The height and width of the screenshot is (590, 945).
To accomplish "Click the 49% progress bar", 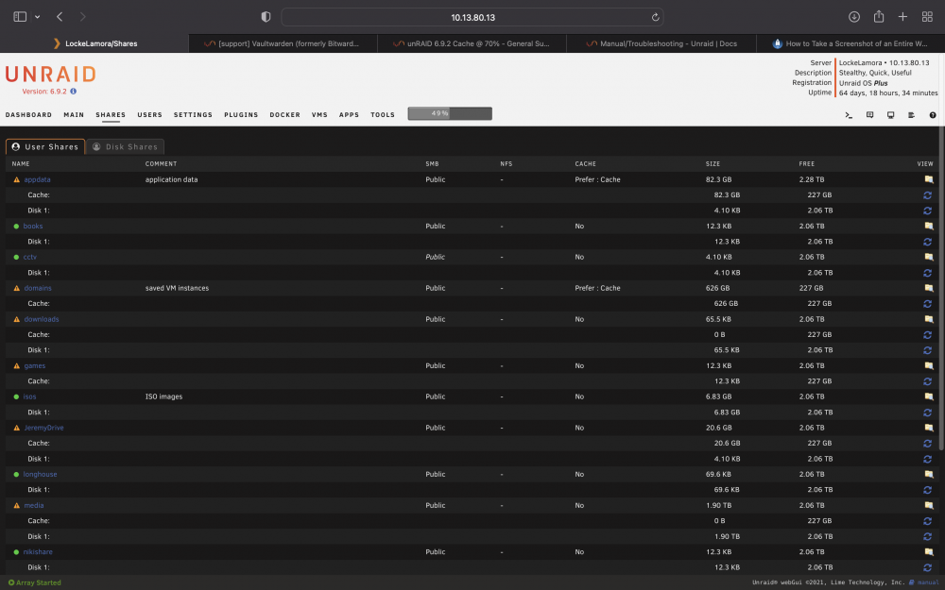I will [450, 113].
